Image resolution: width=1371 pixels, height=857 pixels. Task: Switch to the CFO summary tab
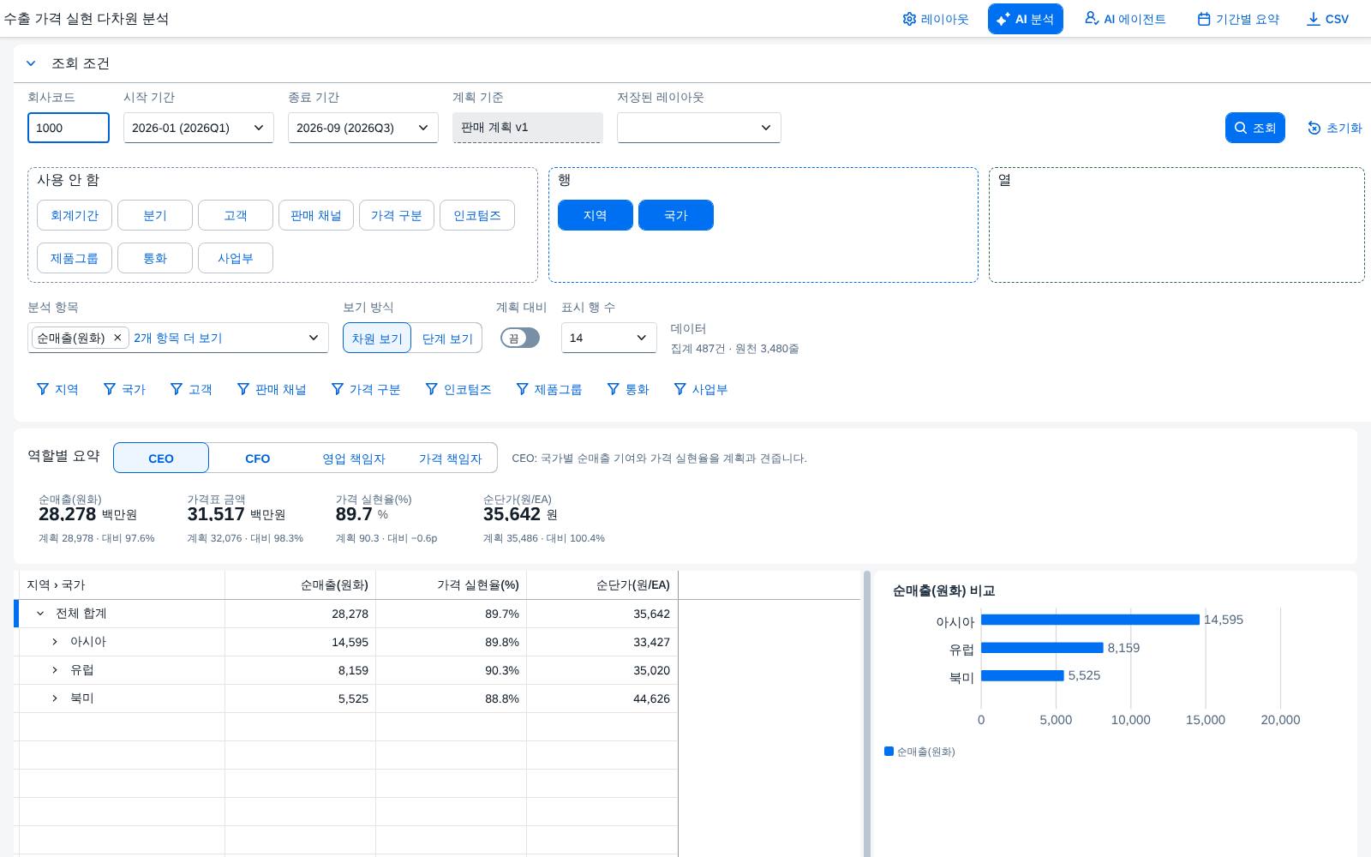(258, 458)
